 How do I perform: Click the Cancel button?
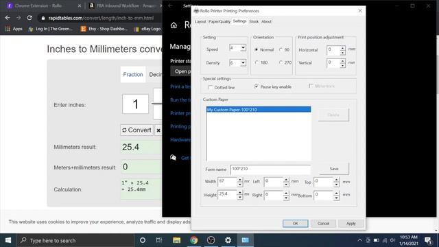coord(323,224)
